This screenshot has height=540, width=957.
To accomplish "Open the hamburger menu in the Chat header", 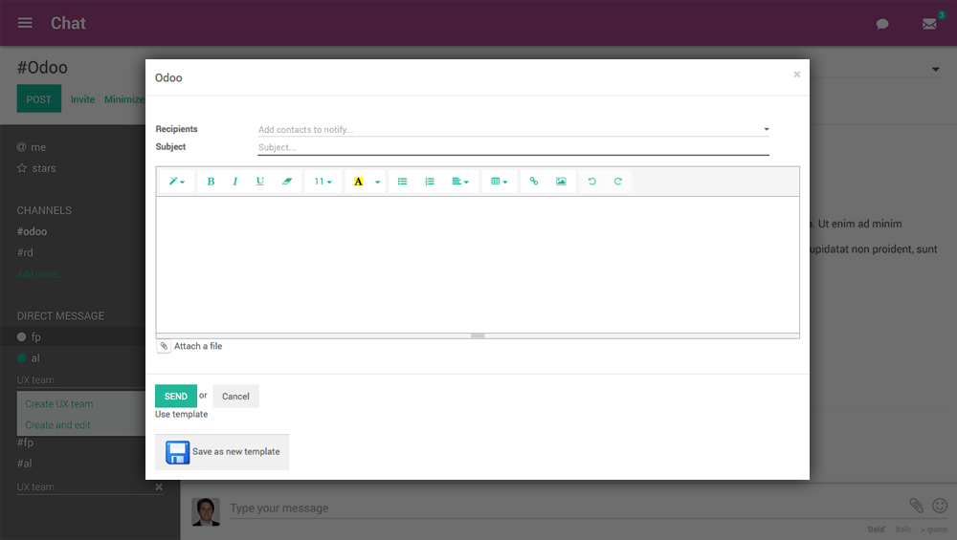I will [25, 23].
